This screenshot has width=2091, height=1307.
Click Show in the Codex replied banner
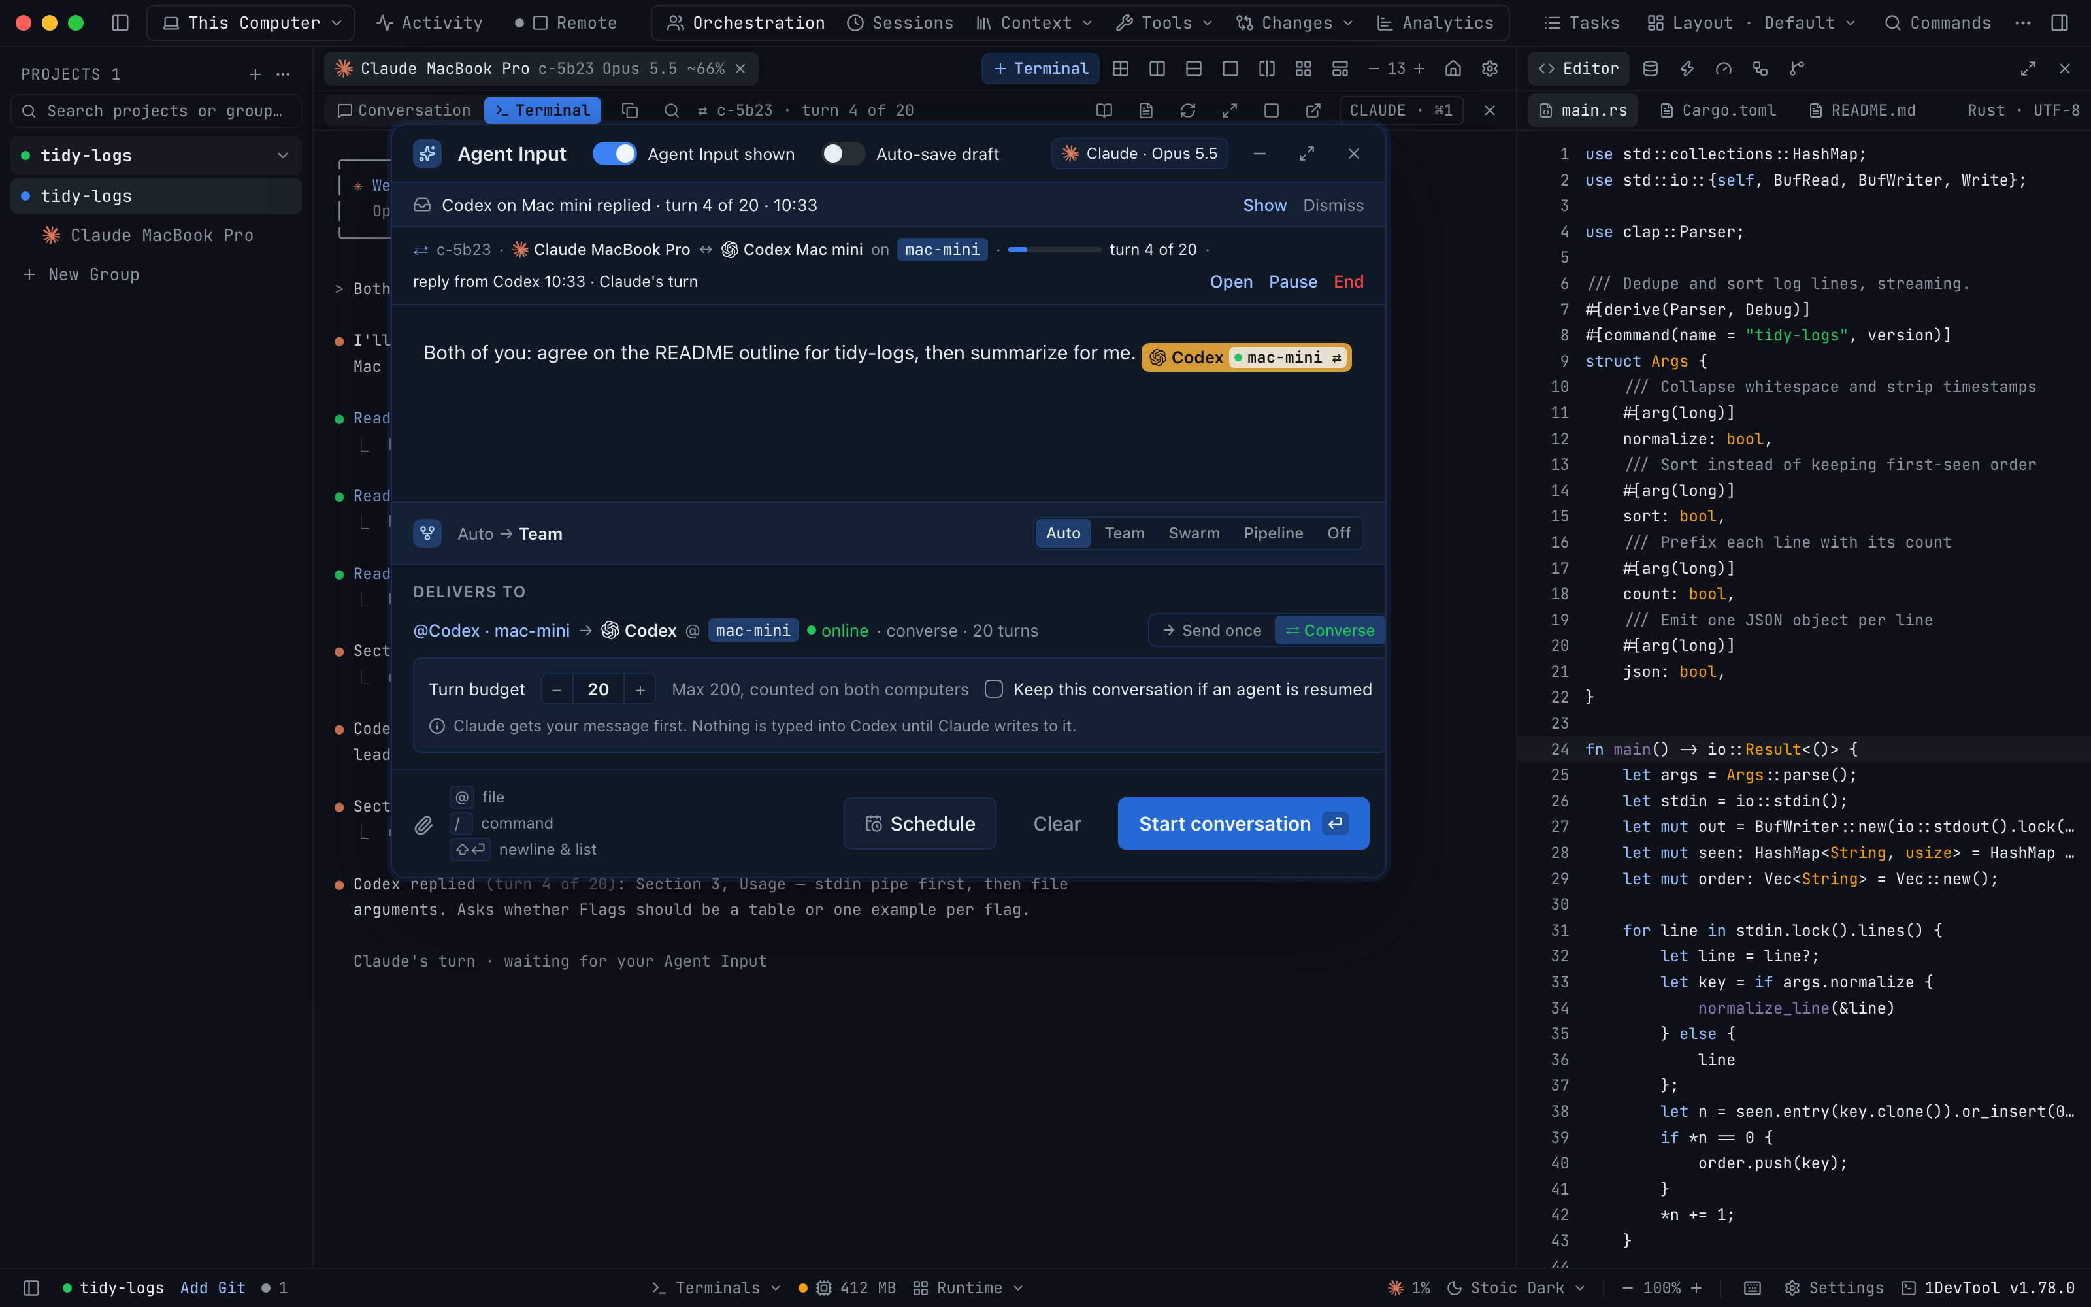tap(1264, 205)
